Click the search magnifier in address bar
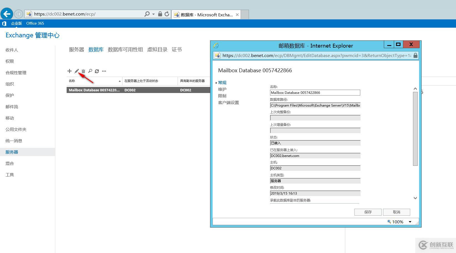 pyautogui.click(x=147, y=14)
